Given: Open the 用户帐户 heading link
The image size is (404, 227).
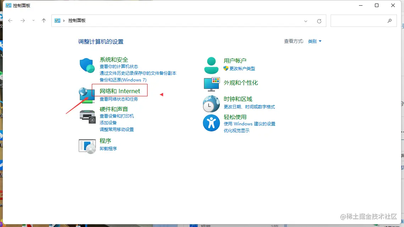Looking at the screenshot, I should [x=235, y=61].
